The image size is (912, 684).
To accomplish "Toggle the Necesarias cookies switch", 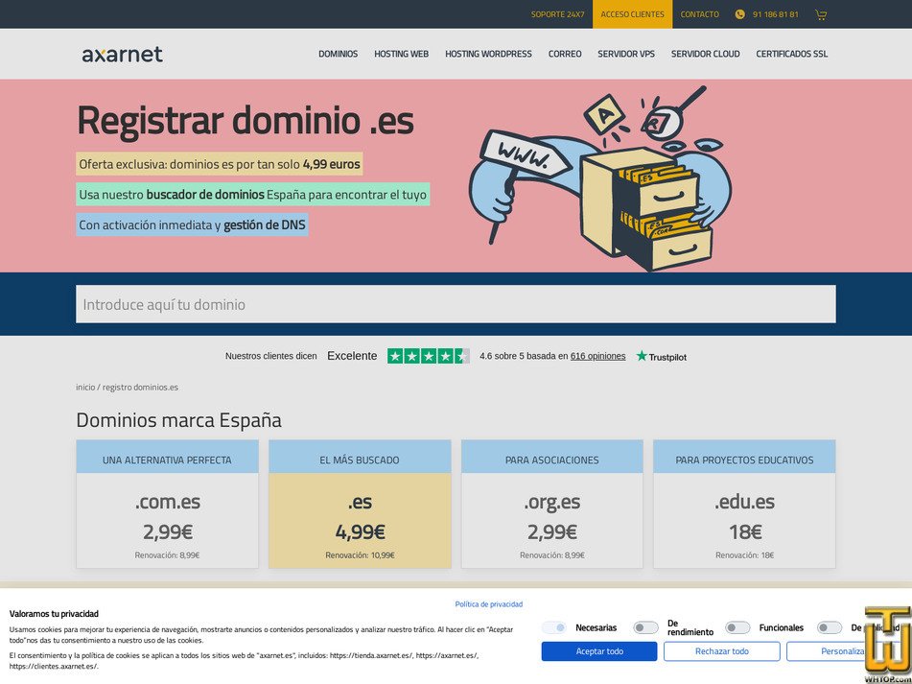I will [553, 627].
